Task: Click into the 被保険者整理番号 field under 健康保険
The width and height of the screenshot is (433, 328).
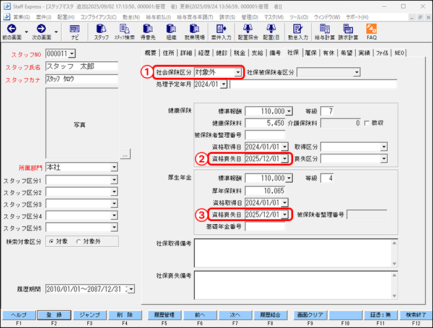Action: tap(265, 135)
